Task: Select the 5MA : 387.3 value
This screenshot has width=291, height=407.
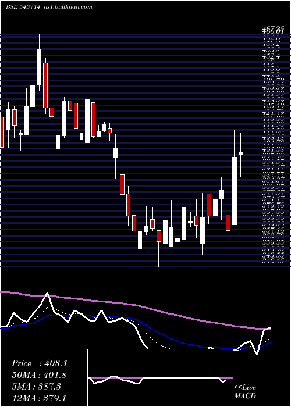Action: tap(37, 387)
